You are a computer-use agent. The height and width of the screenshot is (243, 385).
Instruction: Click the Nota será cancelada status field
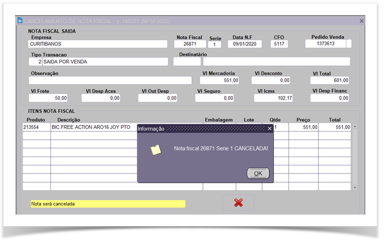(x=108, y=204)
